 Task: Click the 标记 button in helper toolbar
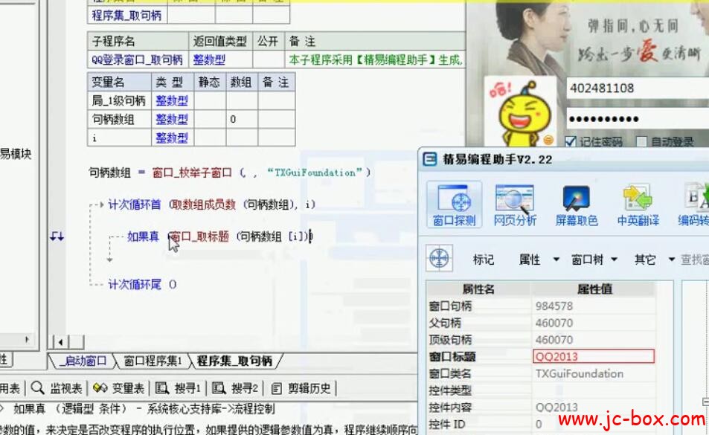483,260
